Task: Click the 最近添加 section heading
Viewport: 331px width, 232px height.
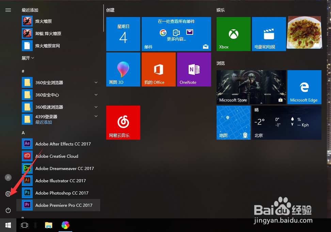Action: coord(30,10)
